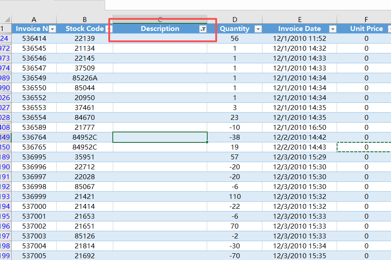Select cell with invoice number 536545
The image size is (391, 260).
34,48
